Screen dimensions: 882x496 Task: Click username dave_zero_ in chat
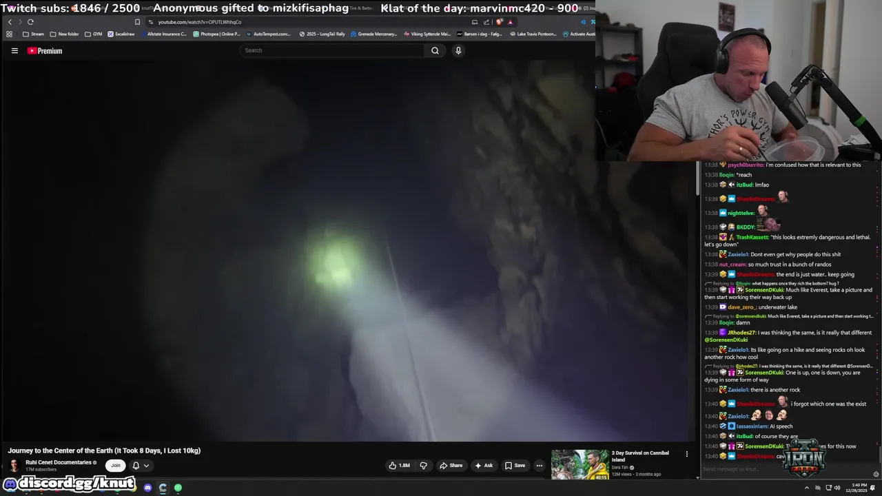pos(742,307)
